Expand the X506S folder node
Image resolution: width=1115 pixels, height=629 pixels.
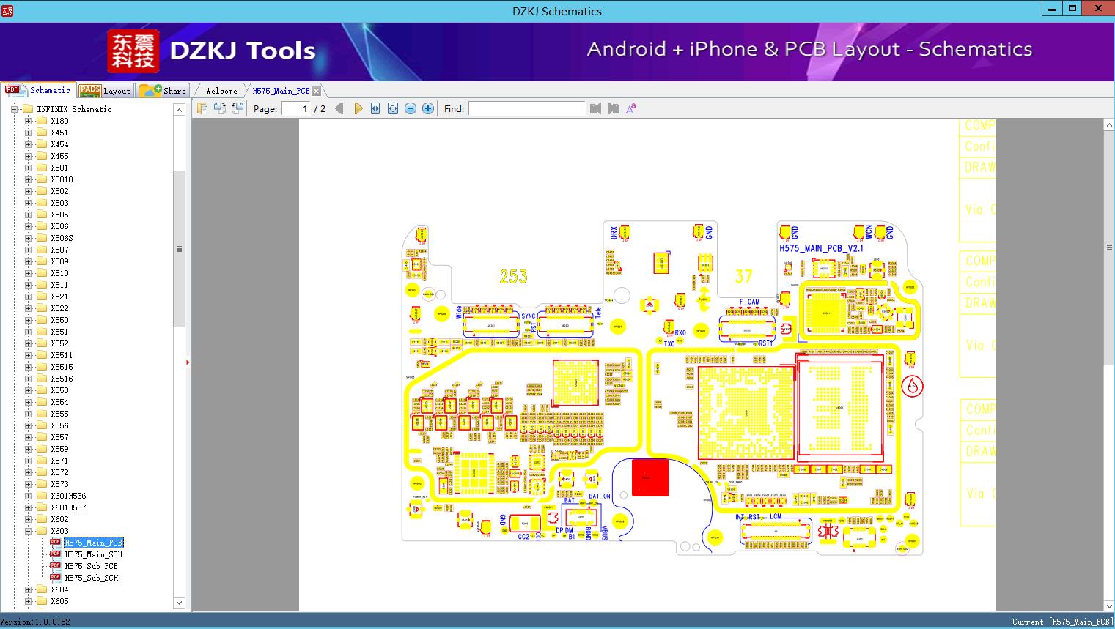(x=28, y=238)
